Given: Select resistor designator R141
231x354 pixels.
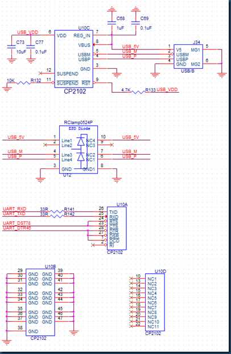Looking at the screenshot, I should click(69, 209).
